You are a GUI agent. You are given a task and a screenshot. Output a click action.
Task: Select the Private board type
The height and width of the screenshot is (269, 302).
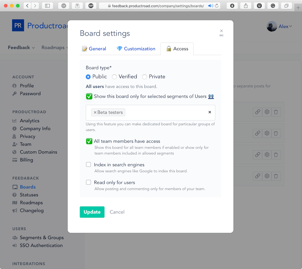coord(144,77)
